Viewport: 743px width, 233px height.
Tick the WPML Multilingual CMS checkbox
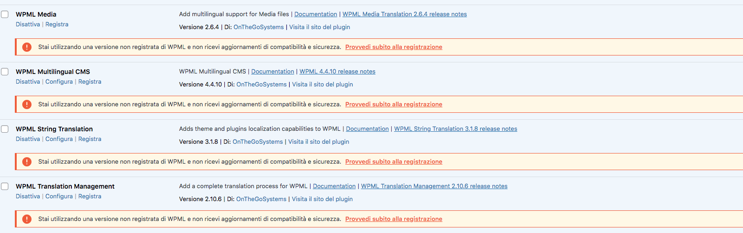point(5,72)
